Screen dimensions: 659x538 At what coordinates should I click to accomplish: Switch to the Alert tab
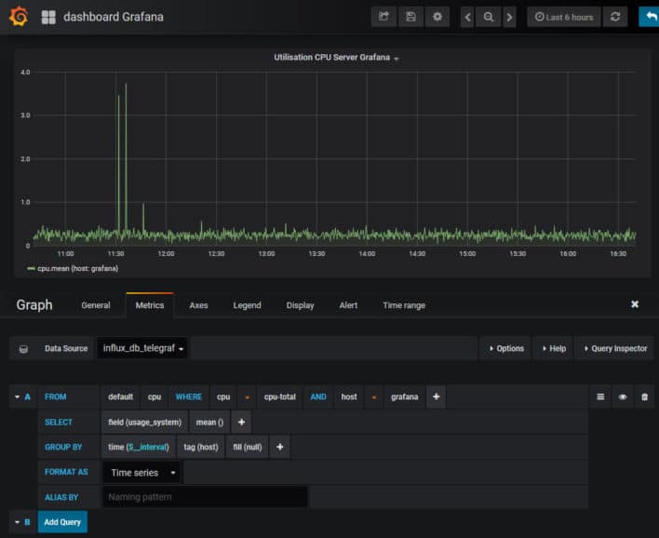pyautogui.click(x=348, y=305)
